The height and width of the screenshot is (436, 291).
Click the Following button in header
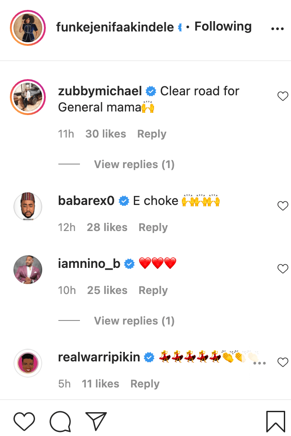[223, 27]
